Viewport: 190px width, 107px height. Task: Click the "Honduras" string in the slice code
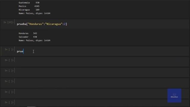(x=36, y=24)
